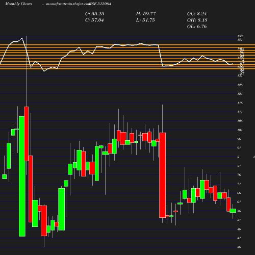Click the 76 price axis label
255x255 pixels.
tap(239, 175)
